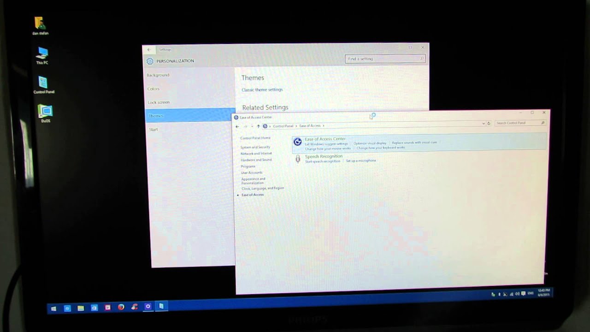The image size is (590, 332).
Task: Expand chevron after Ease of Access breadcrumb
Action: tap(323, 126)
